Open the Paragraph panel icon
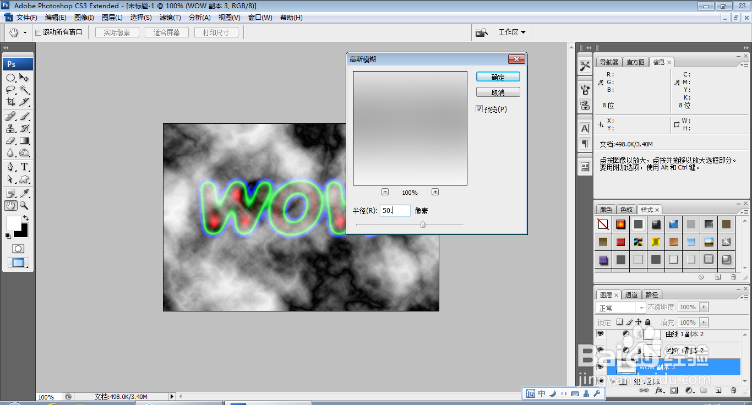Screen dimensions: 752x405 tap(585, 143)
